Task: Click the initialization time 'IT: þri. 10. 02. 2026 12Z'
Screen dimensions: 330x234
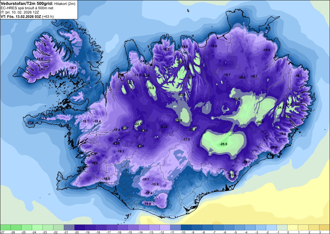Action: pyautogui.click(x=20, y=12)
